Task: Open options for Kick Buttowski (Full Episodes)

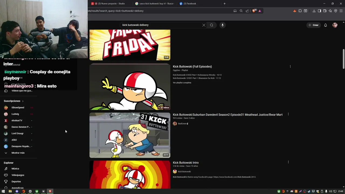Action: click(290, 66)
